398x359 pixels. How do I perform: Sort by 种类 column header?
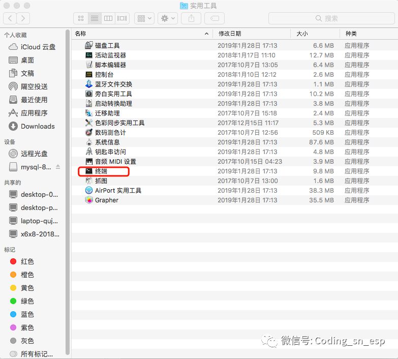tap(369, 34)
